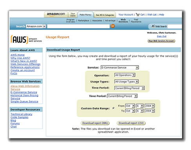Viewport: 191px width, 150px height.
Task: Click the Sign Out link
Action: point(162,36)
